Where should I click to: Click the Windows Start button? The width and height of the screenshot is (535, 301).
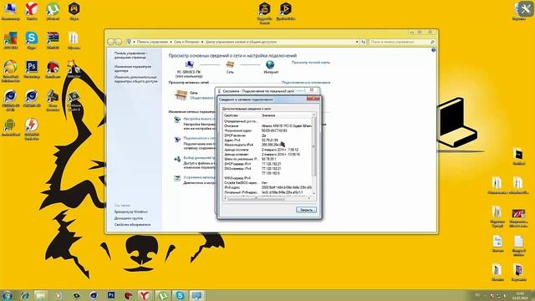[x=8, y=295]
